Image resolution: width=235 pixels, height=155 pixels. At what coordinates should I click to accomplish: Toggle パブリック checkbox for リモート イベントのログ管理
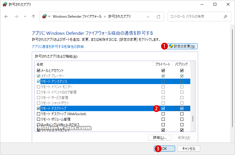pyautogui.click(x=182, y=92)
